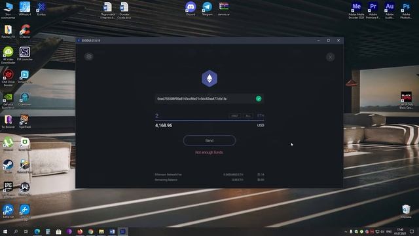Screen dimensions: 419x236
Task: Click the Remaining Balance label
Action: (166, 180)
